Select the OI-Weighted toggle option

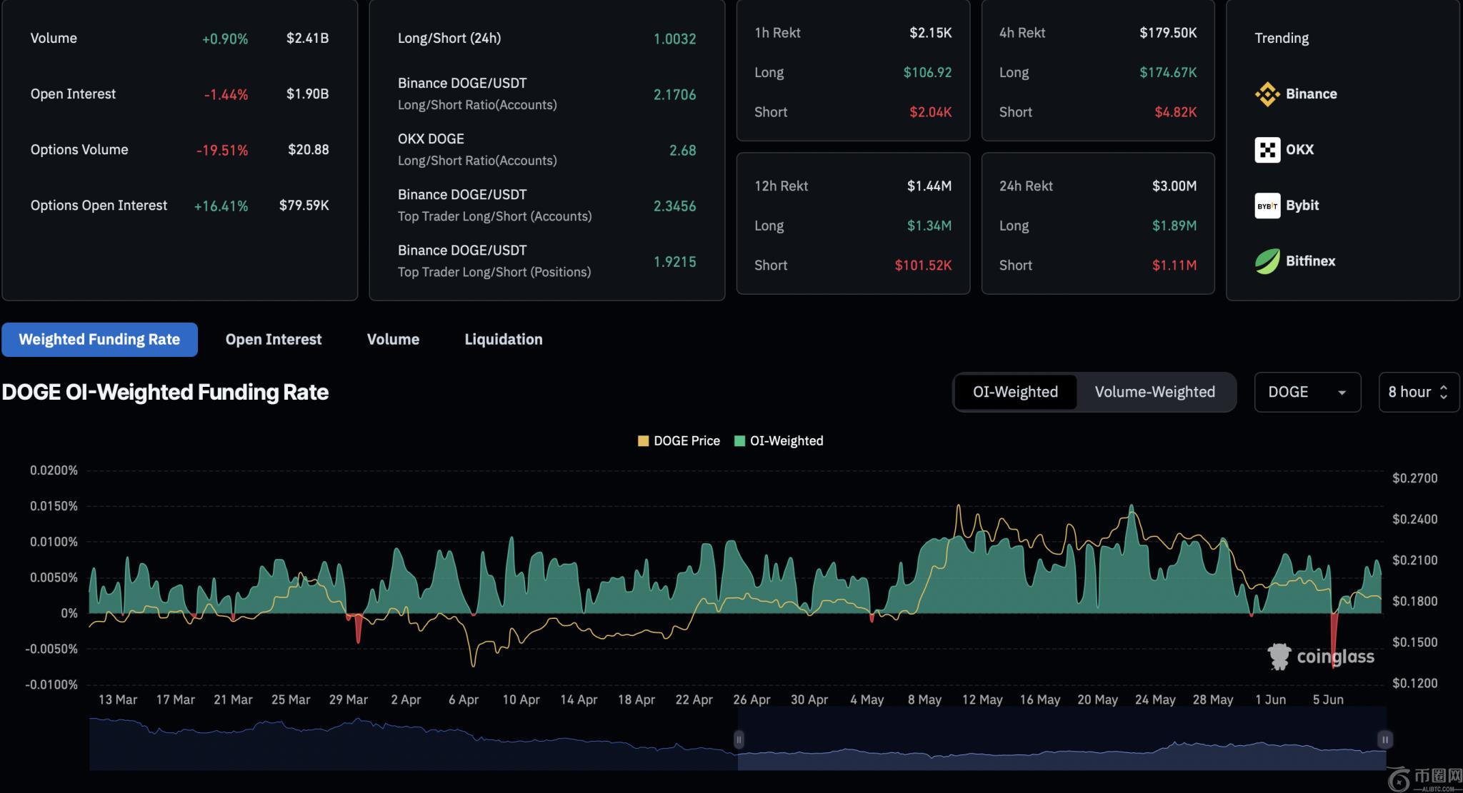pos(1015,392)
